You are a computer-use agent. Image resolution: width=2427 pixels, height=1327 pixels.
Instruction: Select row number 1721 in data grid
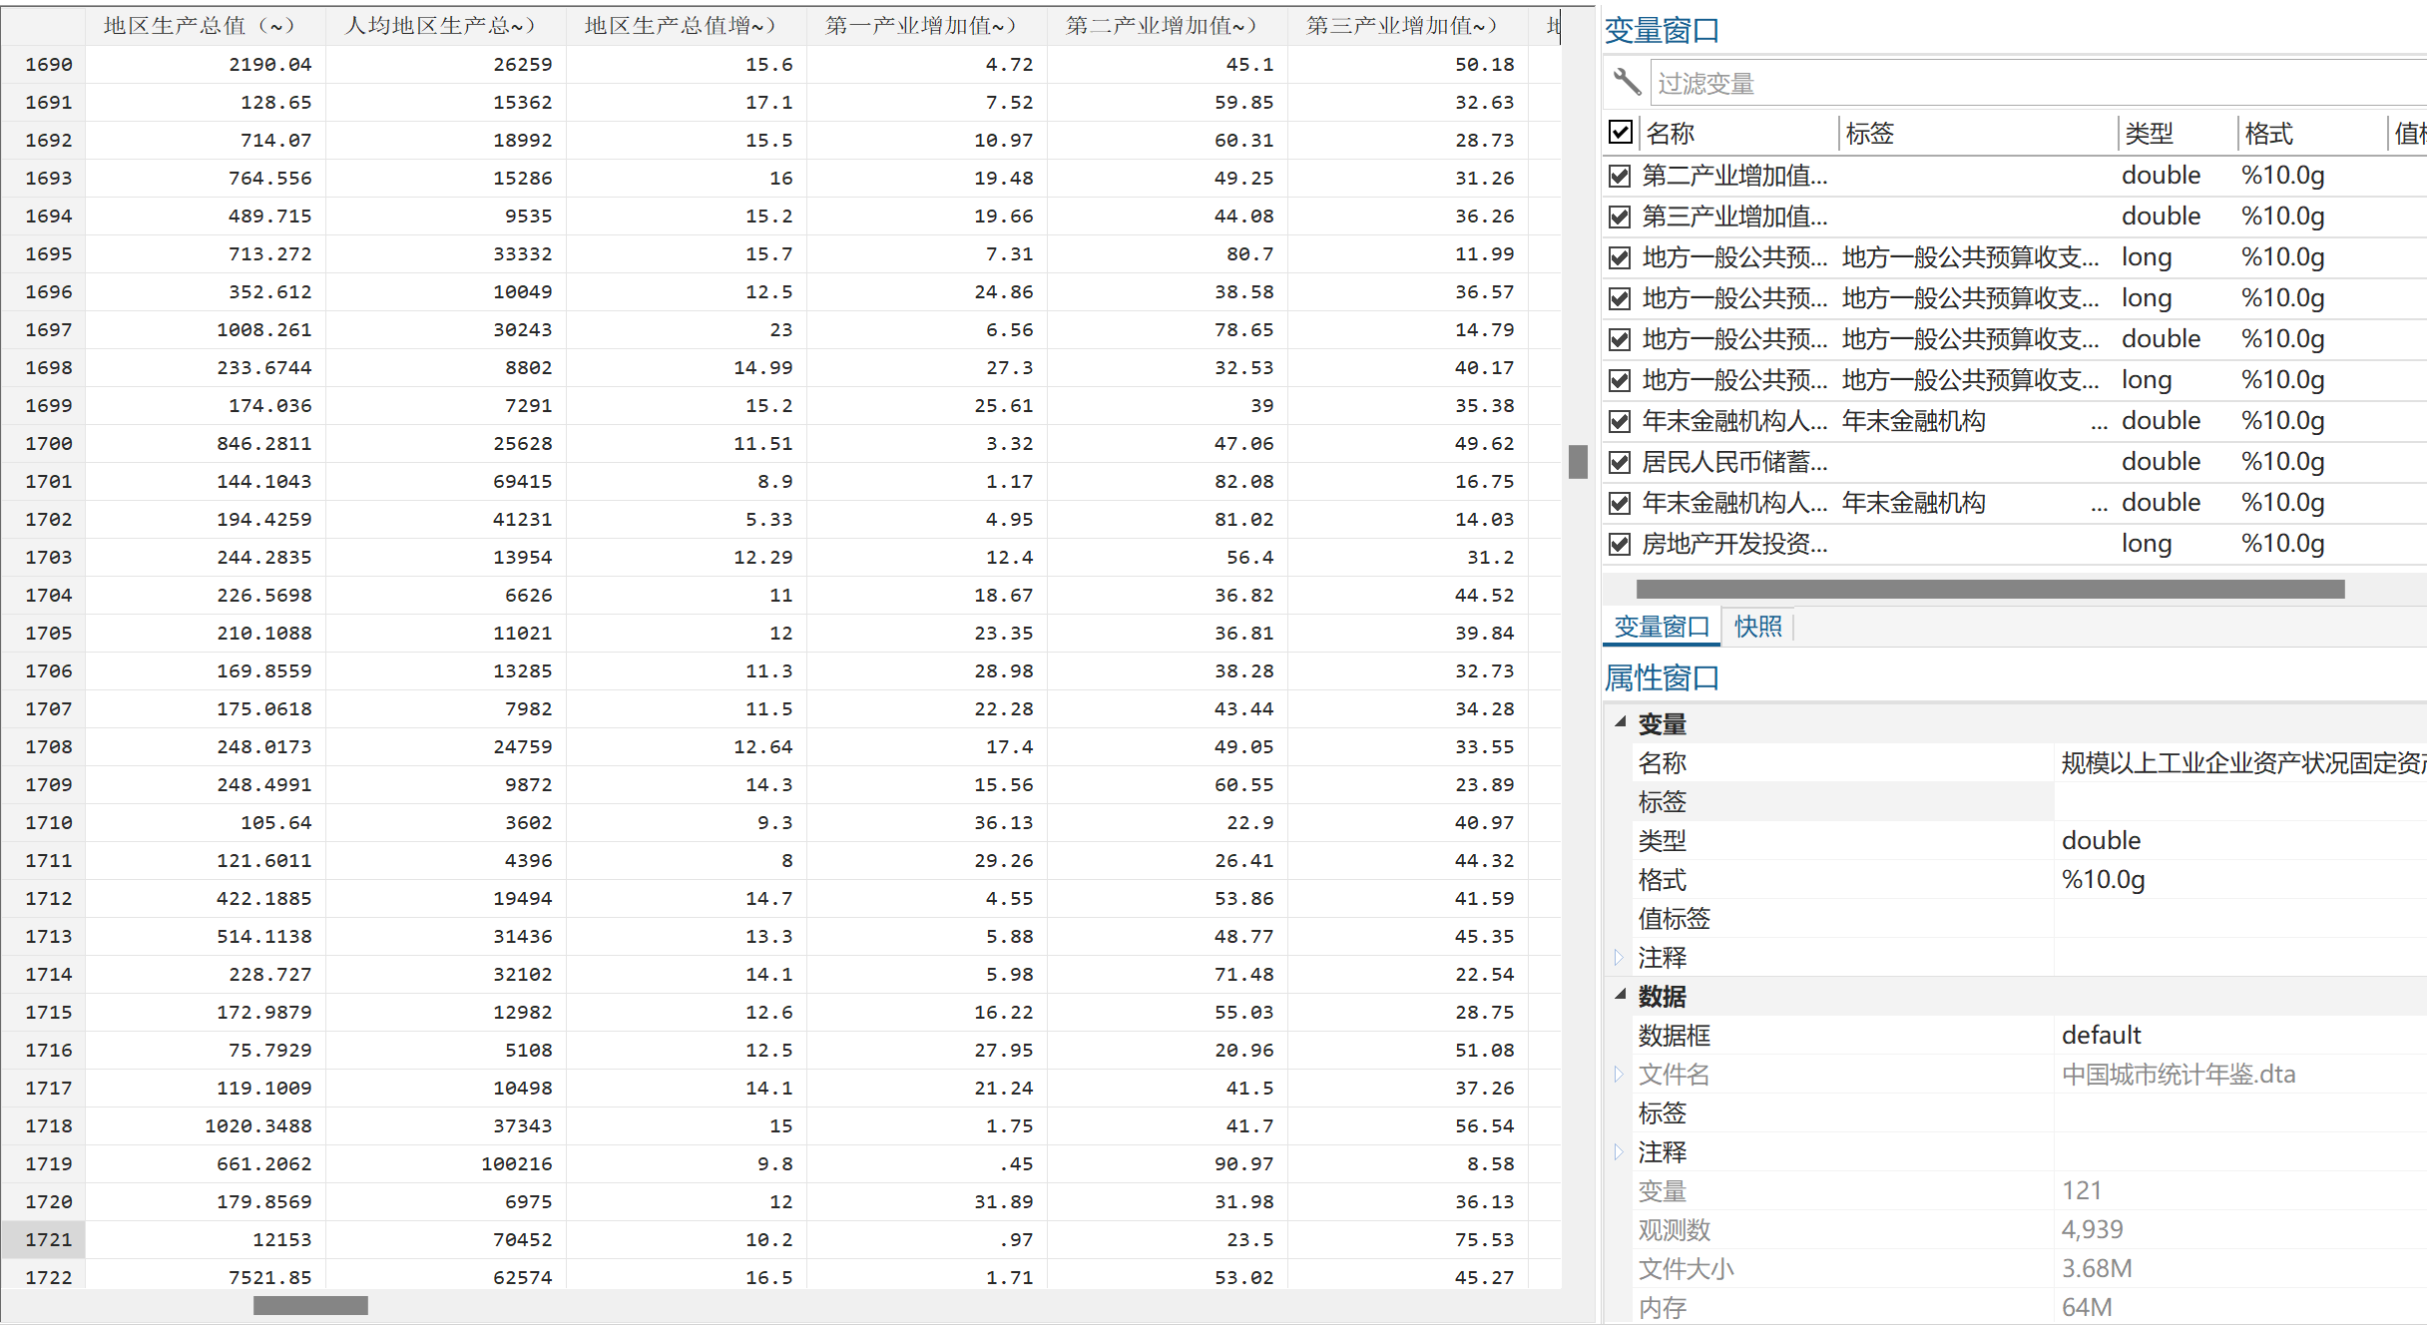pos(48,1240)
